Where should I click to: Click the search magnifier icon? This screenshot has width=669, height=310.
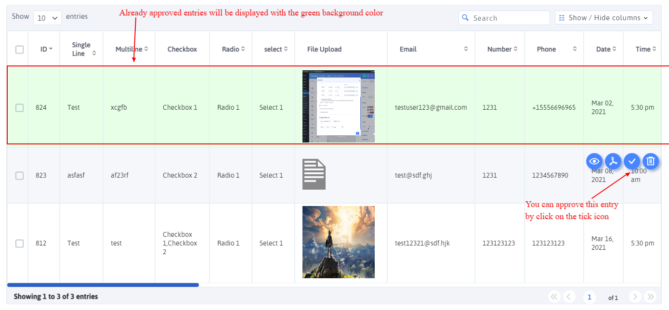click(x=465, y=18)
